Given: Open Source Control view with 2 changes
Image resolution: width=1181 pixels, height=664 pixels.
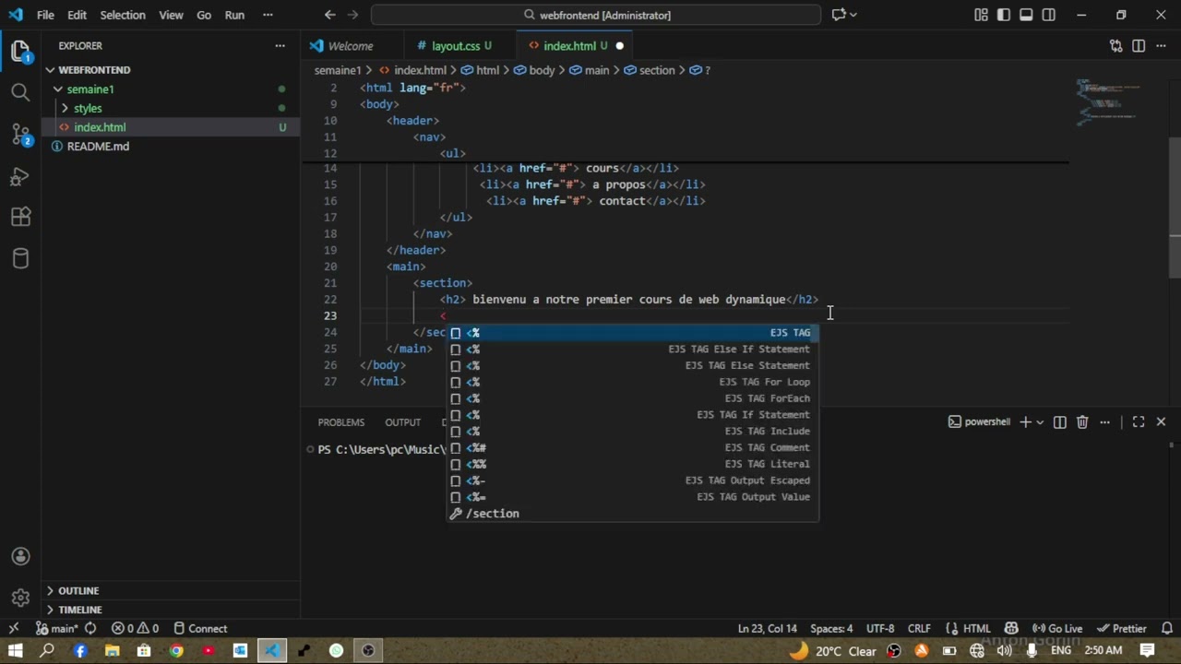Looking at the screenshot, I should 20,135.
